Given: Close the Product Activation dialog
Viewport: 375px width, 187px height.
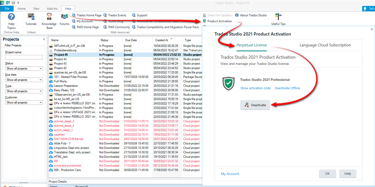Looking at the screenshot, I should [372, 29].
